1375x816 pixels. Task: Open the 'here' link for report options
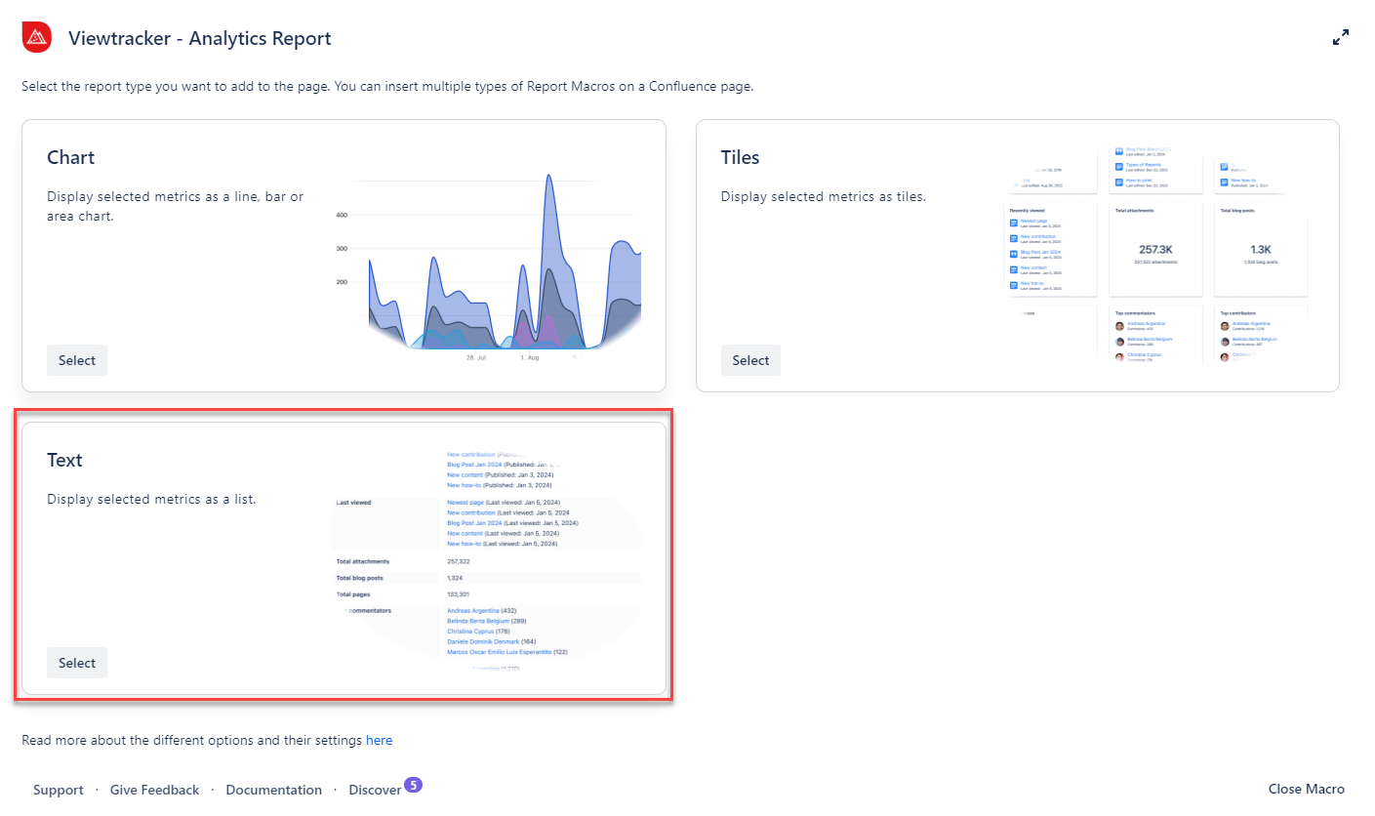pos(379,740)
